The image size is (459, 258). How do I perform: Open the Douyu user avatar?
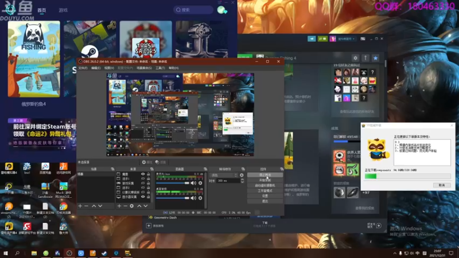tap(221, 10)
